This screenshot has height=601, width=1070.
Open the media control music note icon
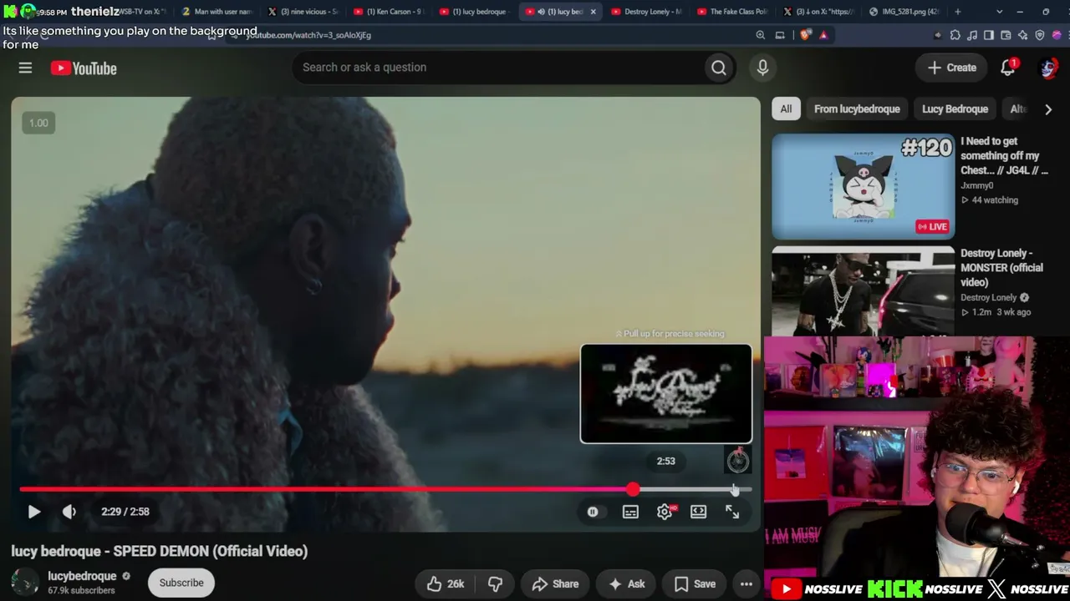click(x=972, y=35)
